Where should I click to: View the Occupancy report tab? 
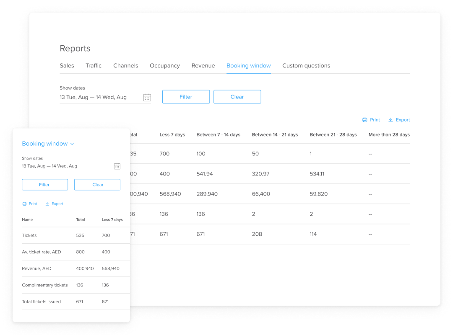click(164, 66)
